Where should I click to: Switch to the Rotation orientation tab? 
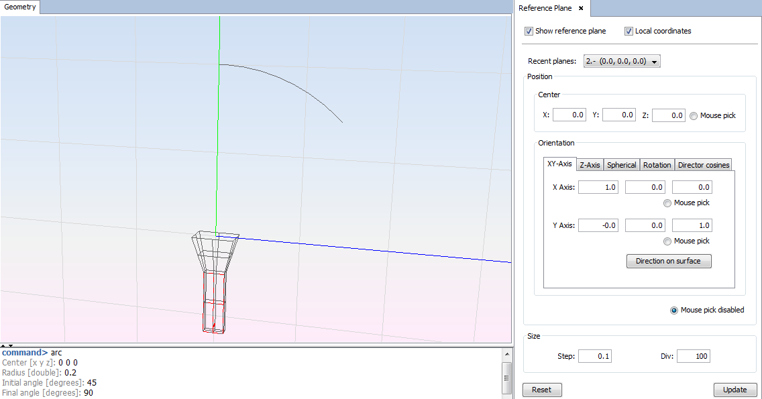point(657,164)
